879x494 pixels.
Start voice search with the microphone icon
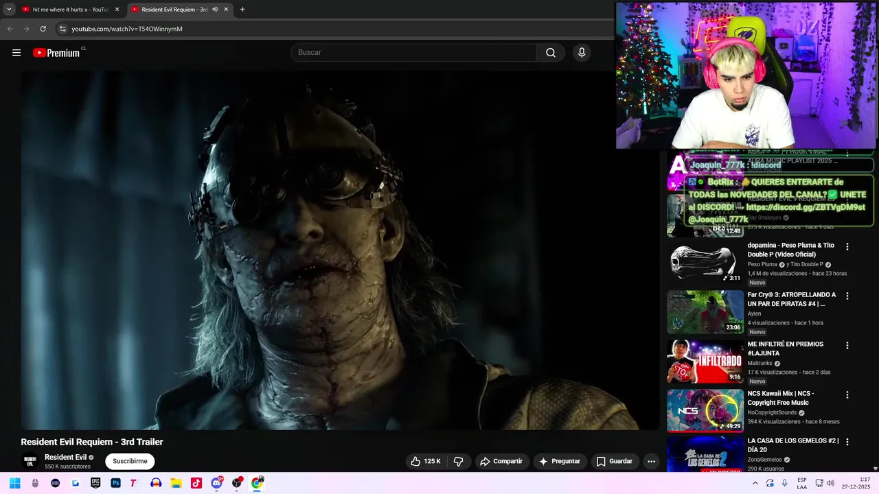[582, 53]
